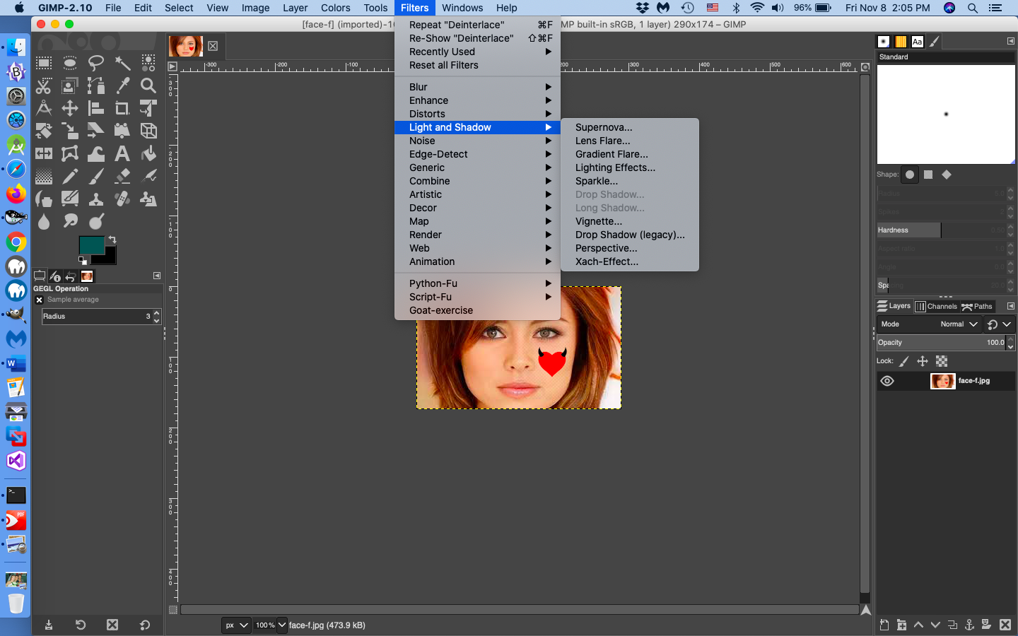1018x636 pixels.
Task: Pick the Text tool
Action: tap(122, 153)
